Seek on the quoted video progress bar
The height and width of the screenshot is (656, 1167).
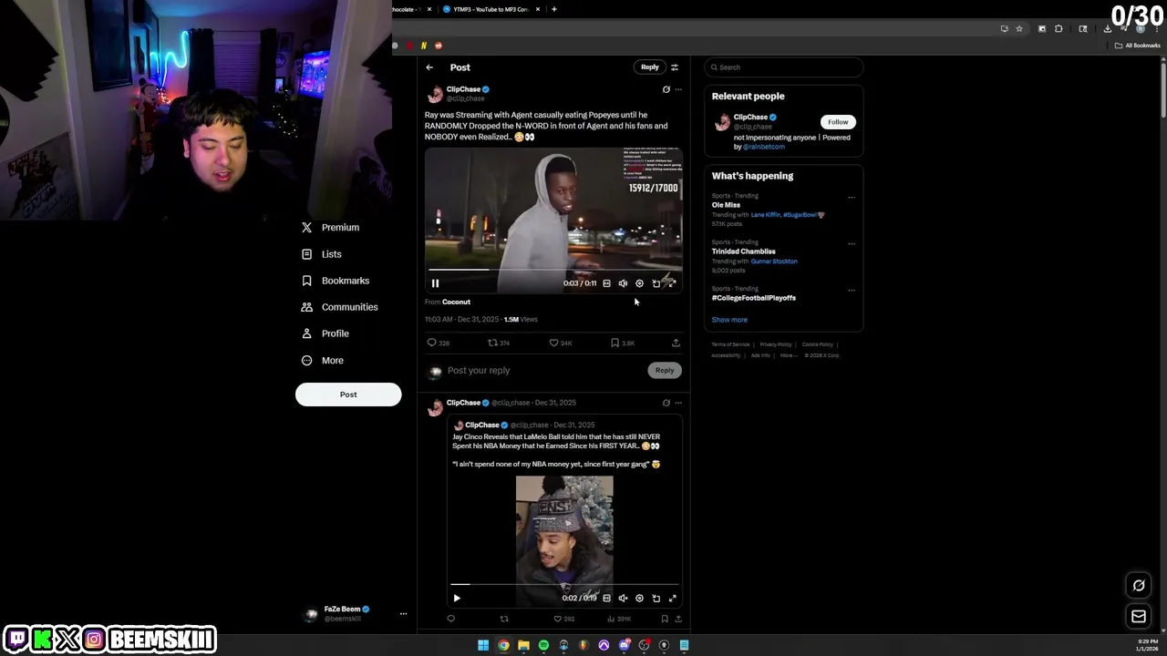coord(564,585)
